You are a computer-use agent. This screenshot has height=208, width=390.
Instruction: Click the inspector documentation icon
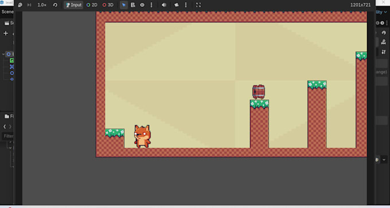[x=384, y=42]
